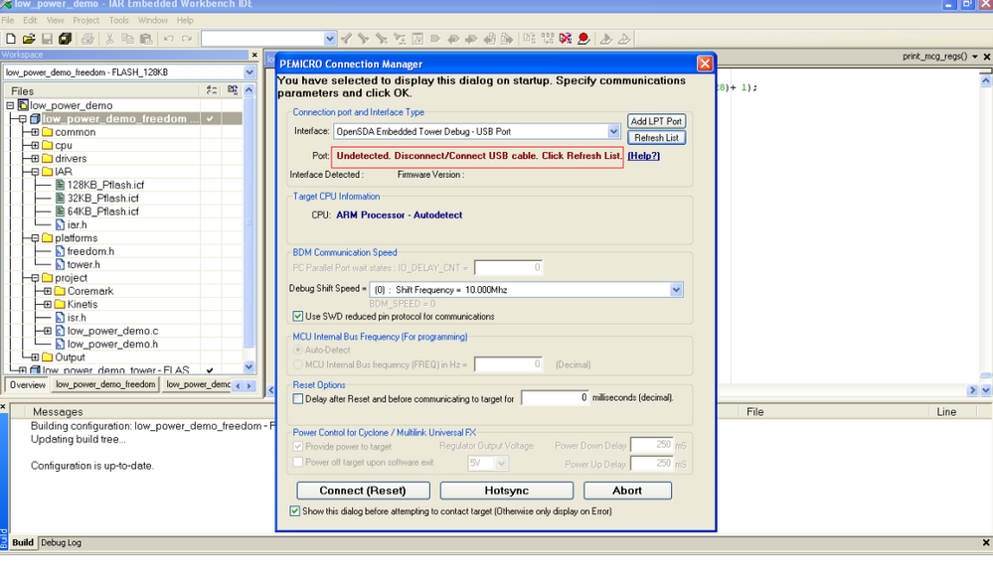Click the Files column build icon header
The width and height of the screenshot is (993, 565).
(233, 90)
